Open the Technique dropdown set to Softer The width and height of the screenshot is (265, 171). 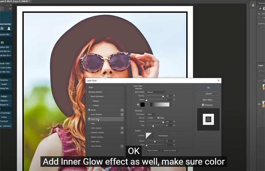pyautogui.click(x=151, y=114)
